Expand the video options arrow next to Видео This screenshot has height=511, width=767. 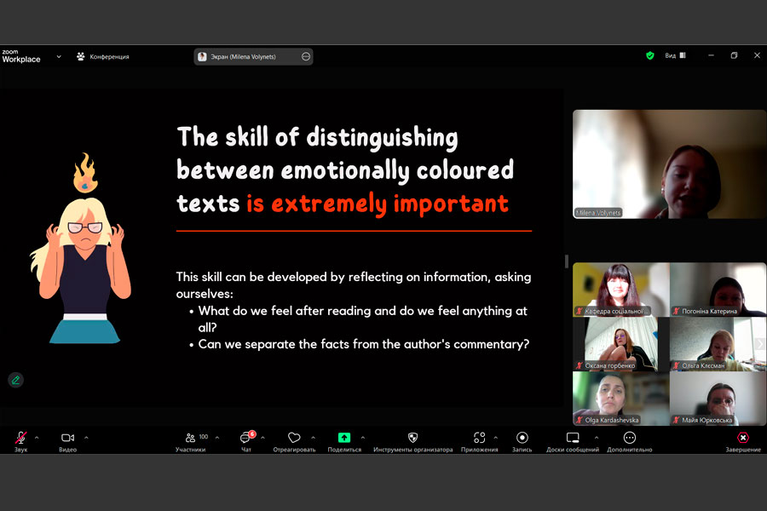[x=86, y=438]
